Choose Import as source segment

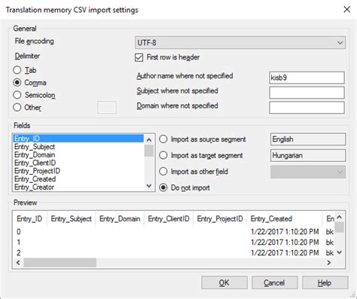163,139
